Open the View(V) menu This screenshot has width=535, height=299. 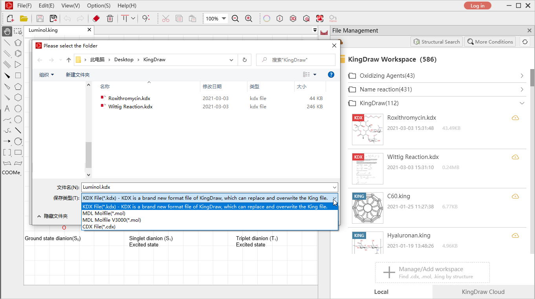[x=71, y=5]
